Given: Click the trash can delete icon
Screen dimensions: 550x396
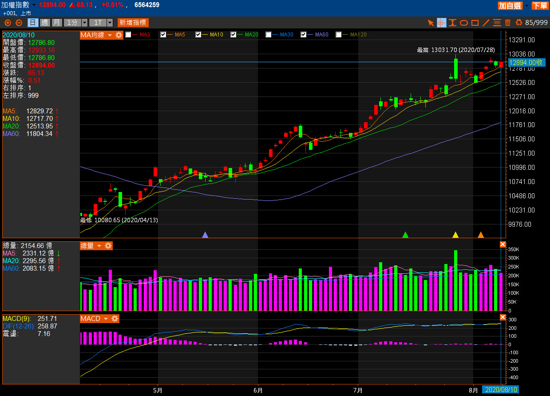Looking at the screenshot, I should 508,23.
